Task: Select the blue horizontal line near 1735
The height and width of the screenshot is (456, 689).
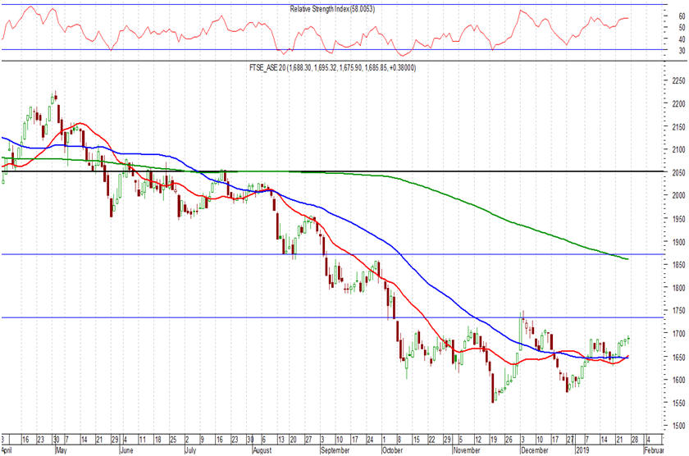Action: click(333, 317)
